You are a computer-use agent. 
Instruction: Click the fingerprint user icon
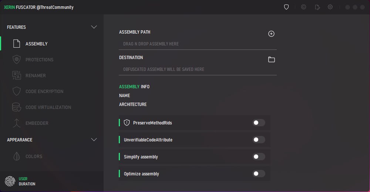(10, 181)
